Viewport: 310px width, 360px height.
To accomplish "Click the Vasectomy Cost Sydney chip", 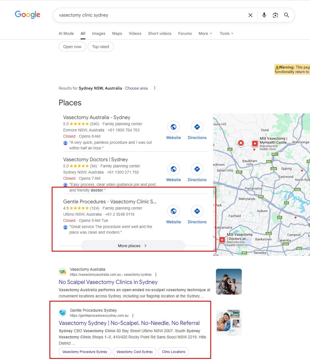I will pyautogui.click(x=135, y=352).
